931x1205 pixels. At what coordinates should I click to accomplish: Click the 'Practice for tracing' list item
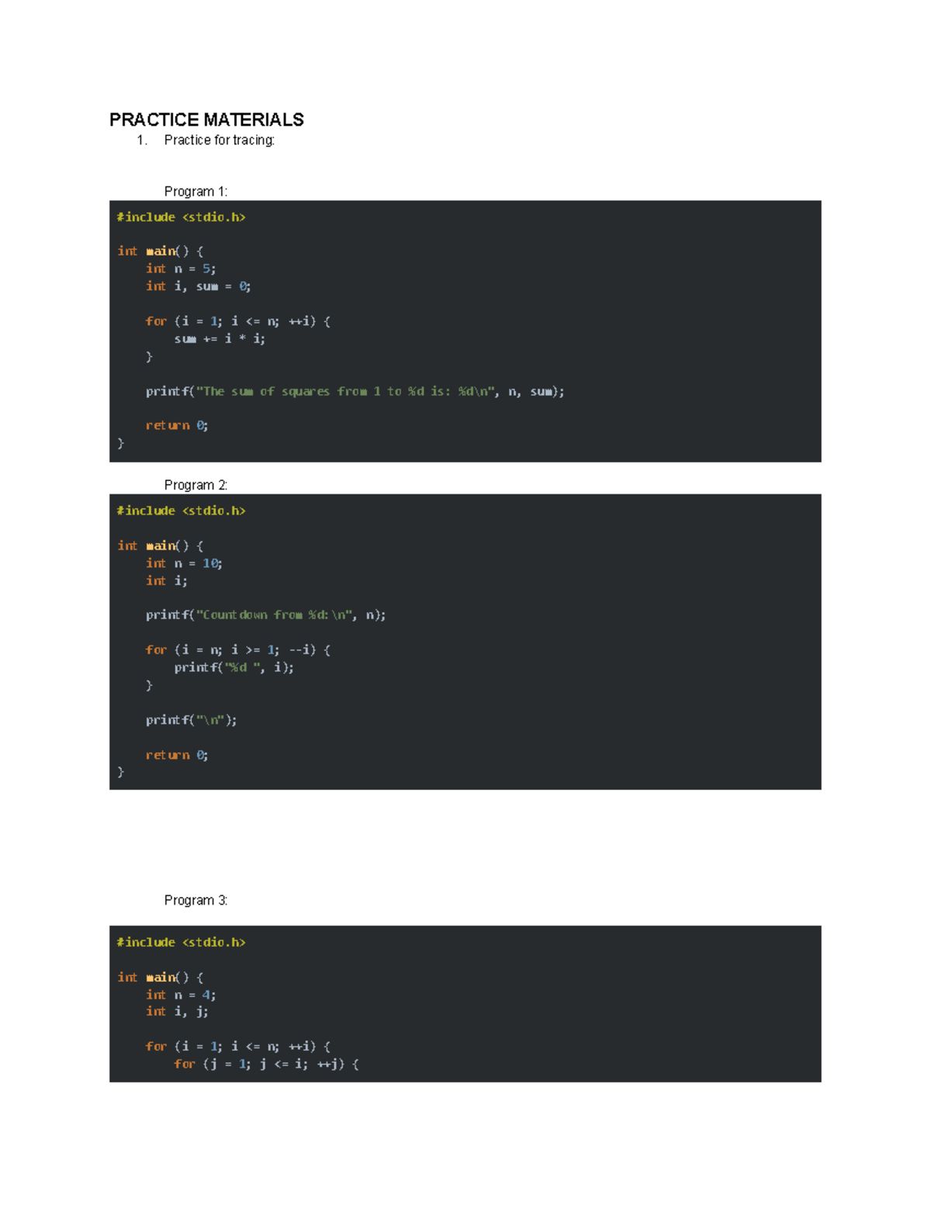[x=219, y=140]
